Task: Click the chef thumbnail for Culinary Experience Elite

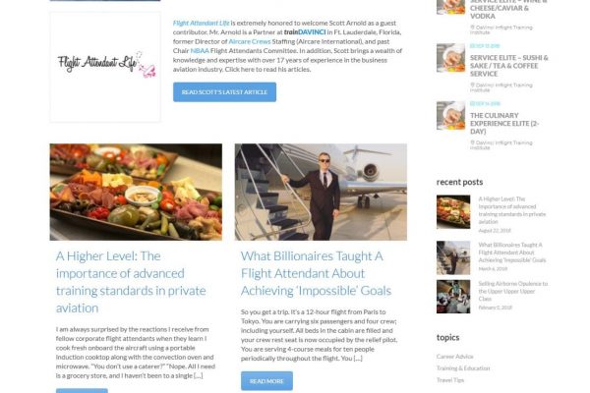Action: click(x=450, y=116)
